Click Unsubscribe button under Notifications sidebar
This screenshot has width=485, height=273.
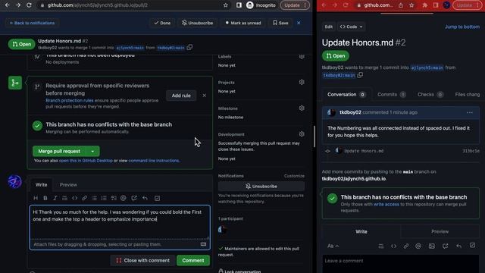tap(261, 187)
